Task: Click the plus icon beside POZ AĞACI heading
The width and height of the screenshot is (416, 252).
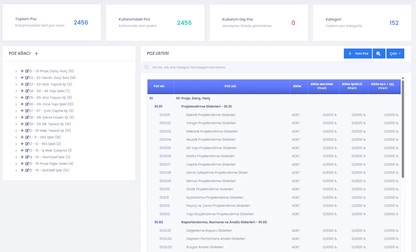Action: point(36,53)
